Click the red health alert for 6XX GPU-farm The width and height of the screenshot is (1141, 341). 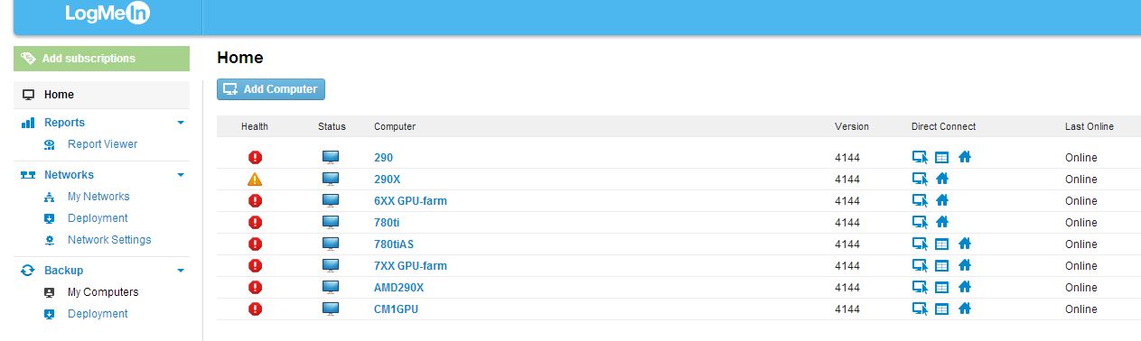click(255, 200)
